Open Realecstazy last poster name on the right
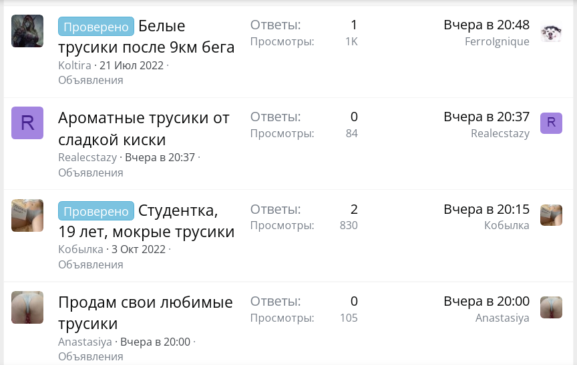The height and width of the screenshot is (365, 577). (500, 133)
